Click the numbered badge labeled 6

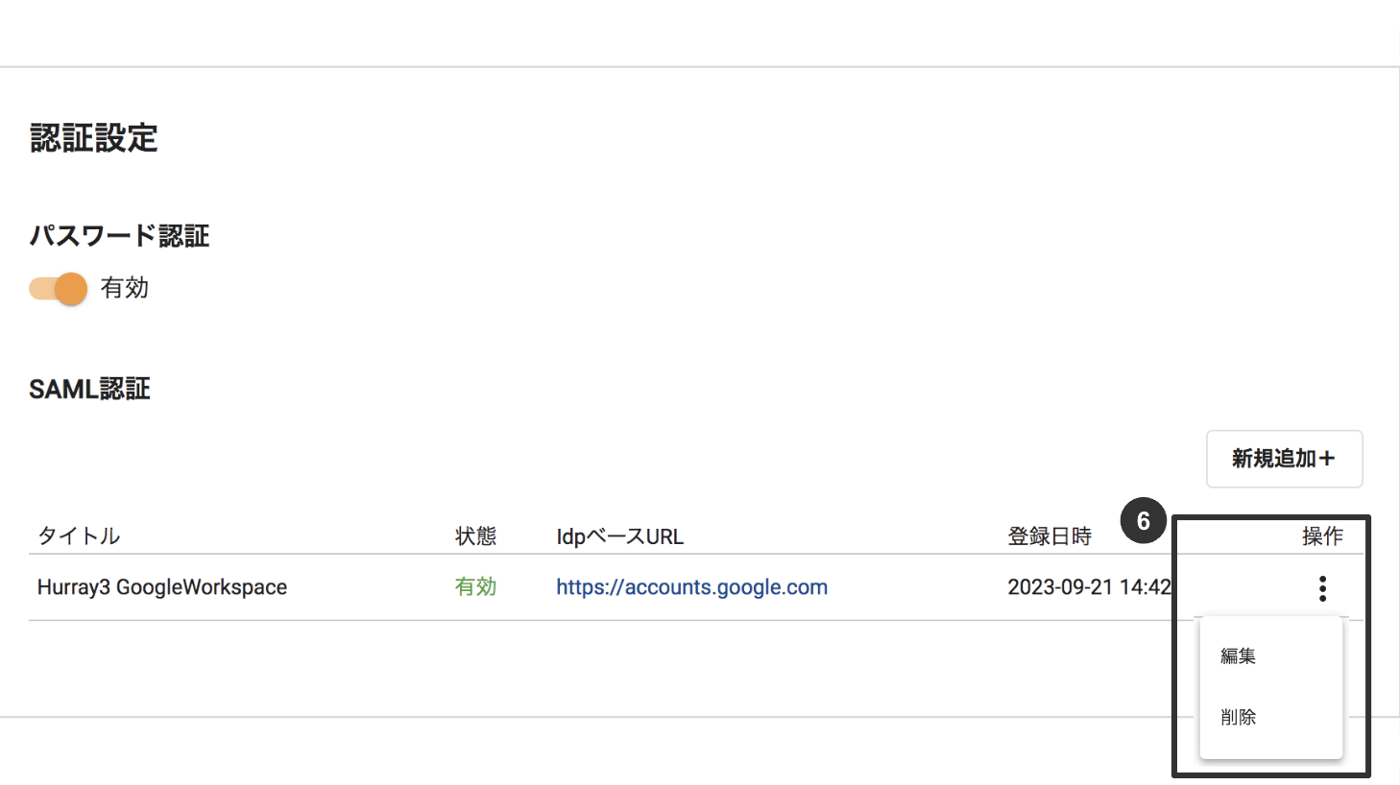[1144, 522]
